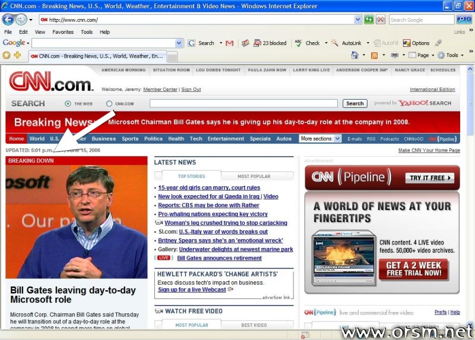
Task: Select THE WEB search radio button
Action: coord(68,104)
